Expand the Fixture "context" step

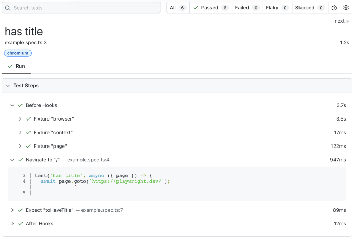[x=20, y=133]
